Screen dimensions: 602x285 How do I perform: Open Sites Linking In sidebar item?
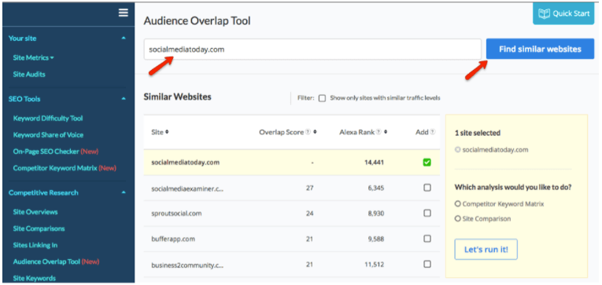pos(35,245)
